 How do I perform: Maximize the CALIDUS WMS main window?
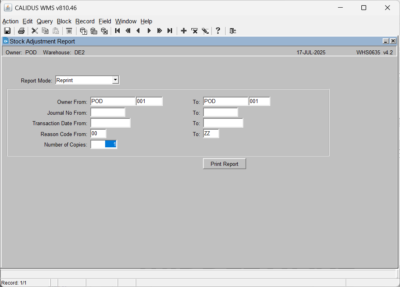pyautogui.click(x=364, y=8)
